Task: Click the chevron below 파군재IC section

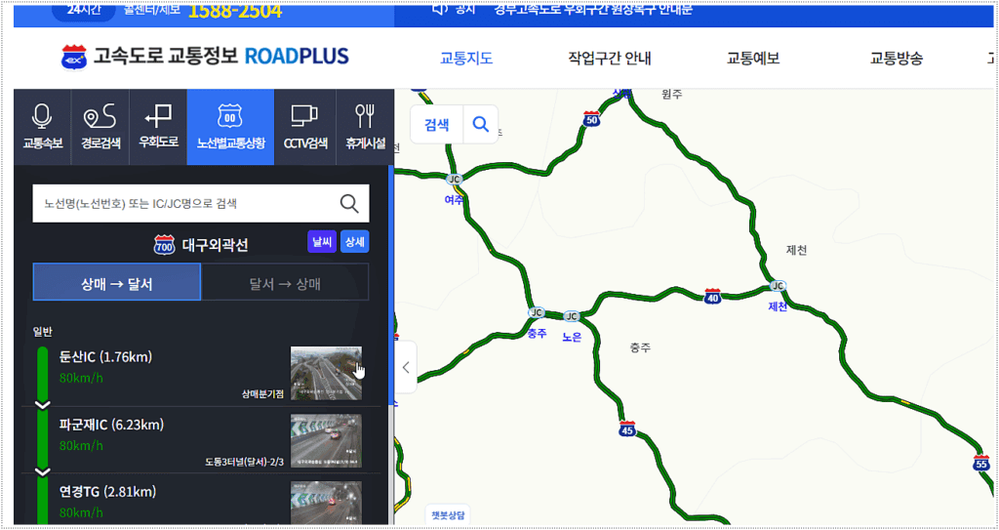Action: (43, 472)
